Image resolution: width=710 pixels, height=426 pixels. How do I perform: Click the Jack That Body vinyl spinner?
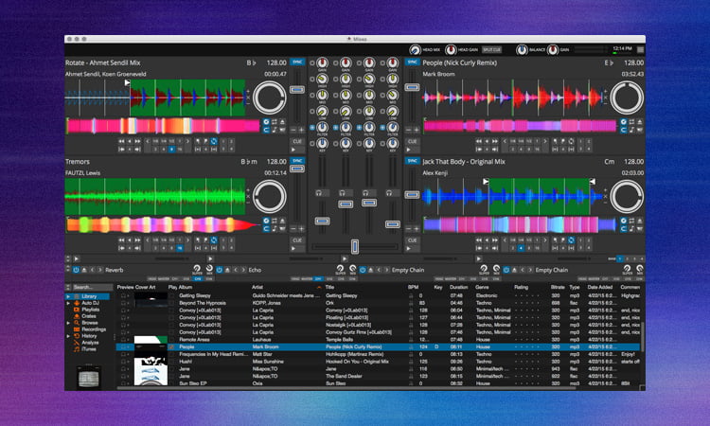pyautogui.click(x=625, y=196)
